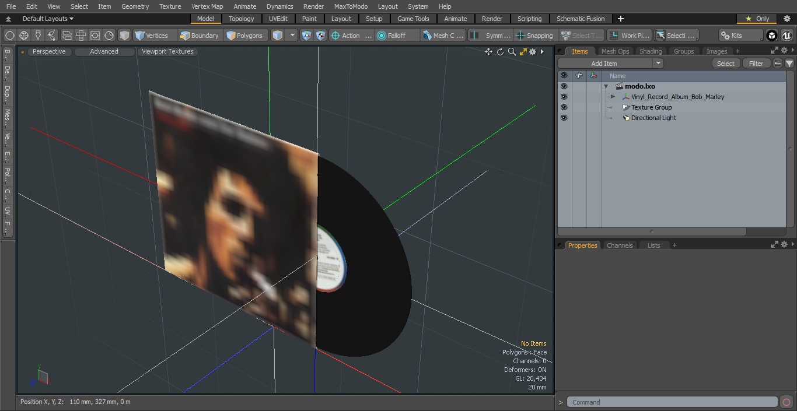797x411 pixels.
Task: Click the curve tool icon
Action: pos(52,36)
